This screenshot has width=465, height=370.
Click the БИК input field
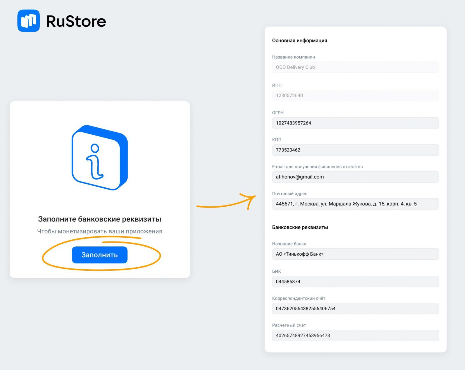pyautogui.click(x=355, y=282)
